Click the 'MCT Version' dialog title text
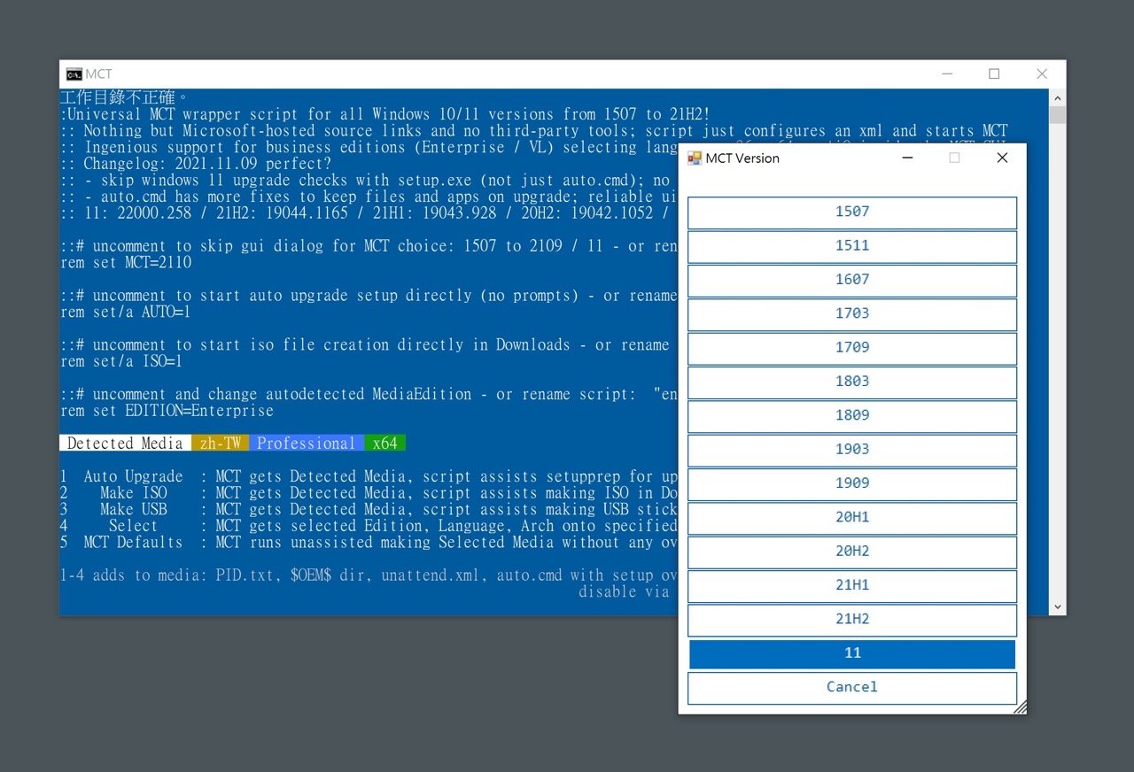The width and height of the screenshot is (1134, 772). pyautogui.click(x=742, y=158)
